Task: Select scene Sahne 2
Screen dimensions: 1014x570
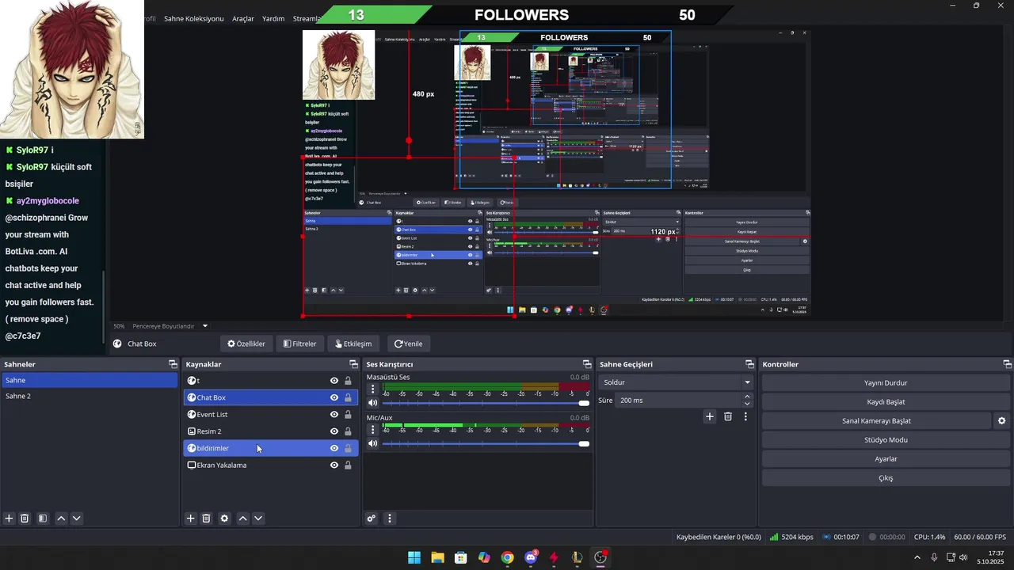Action: 90,396
